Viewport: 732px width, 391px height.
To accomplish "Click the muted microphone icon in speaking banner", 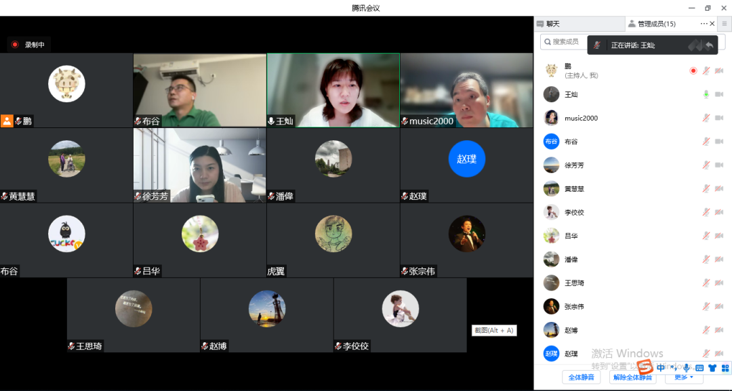I will pyautogui.click(x=597, y=45).
